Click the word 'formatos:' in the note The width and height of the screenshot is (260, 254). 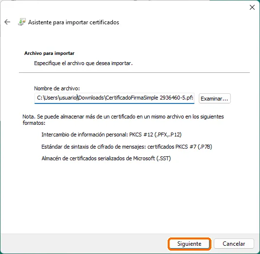pos(34,123)
